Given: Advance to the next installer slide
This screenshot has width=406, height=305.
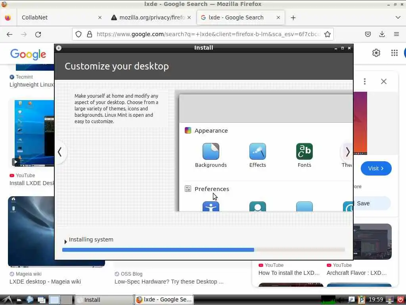Looking at the screenshot, I should 347,152.
